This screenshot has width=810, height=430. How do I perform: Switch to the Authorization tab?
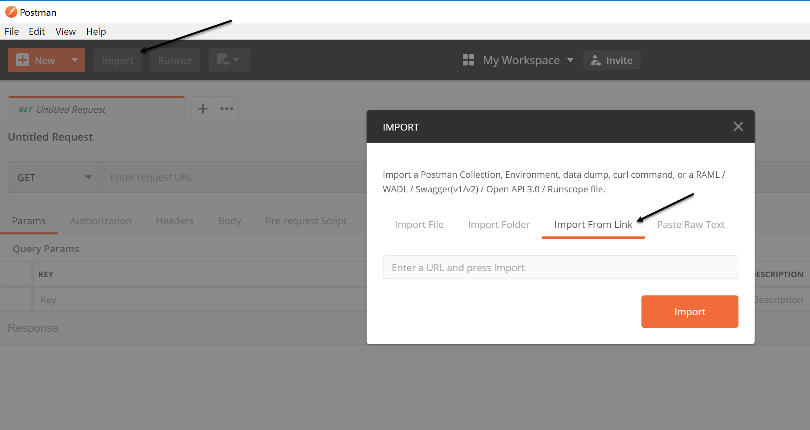pyautogui.click(x=101, y=221)
